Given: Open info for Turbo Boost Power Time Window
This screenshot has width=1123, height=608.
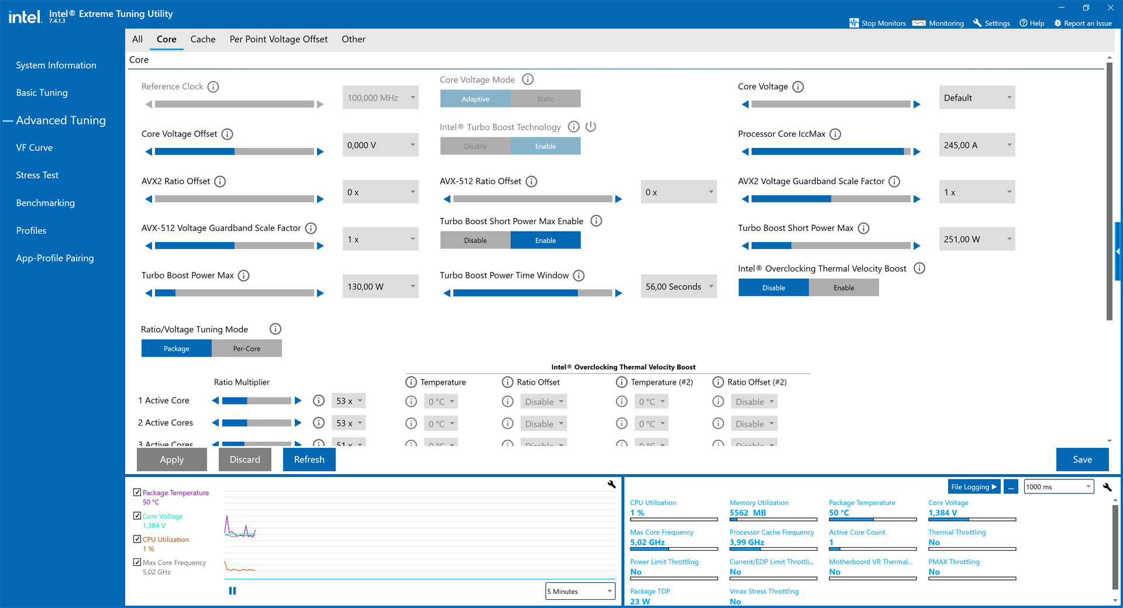Looking at the screenshot, I should (578, 275).
